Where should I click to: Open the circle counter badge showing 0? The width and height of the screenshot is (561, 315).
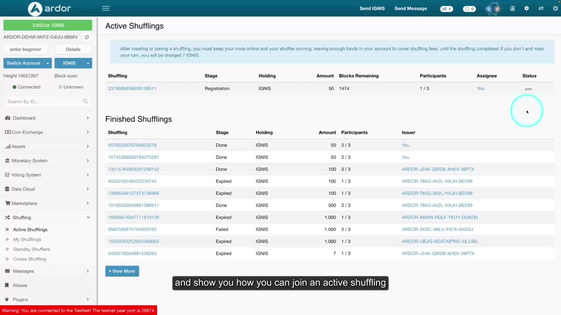click(x=469, y=9)
